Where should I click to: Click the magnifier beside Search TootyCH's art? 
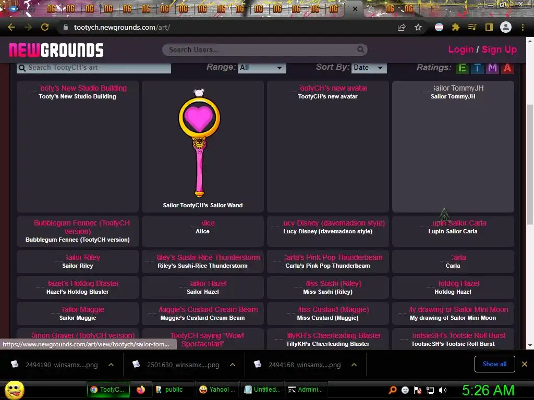pos(22,68)
